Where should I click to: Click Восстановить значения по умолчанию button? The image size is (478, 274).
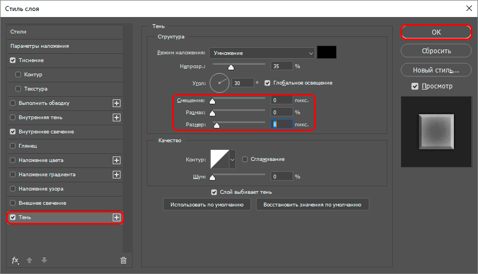click(x=312, y=205)
